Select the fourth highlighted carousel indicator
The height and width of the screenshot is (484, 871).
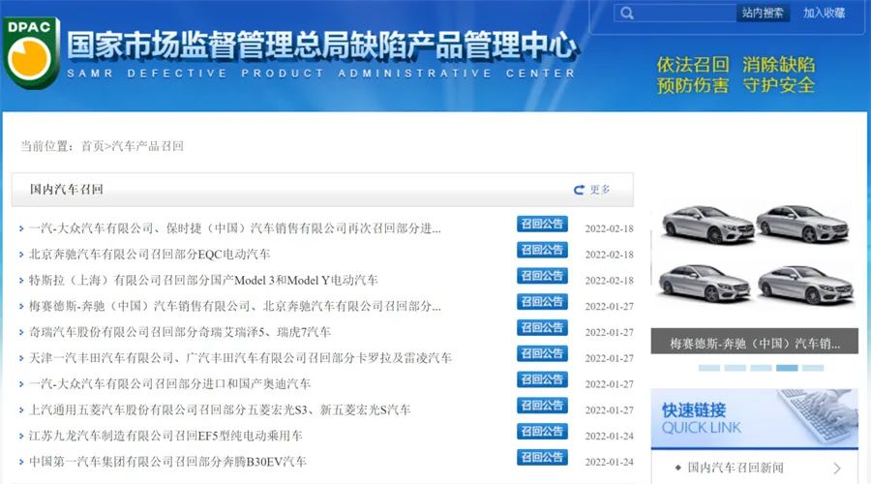[x=787, y=368]
